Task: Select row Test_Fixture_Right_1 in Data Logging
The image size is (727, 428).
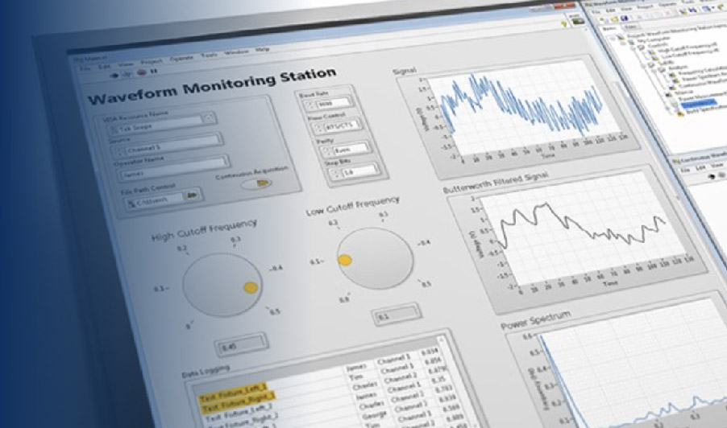Action: click(x=237, y=401)
